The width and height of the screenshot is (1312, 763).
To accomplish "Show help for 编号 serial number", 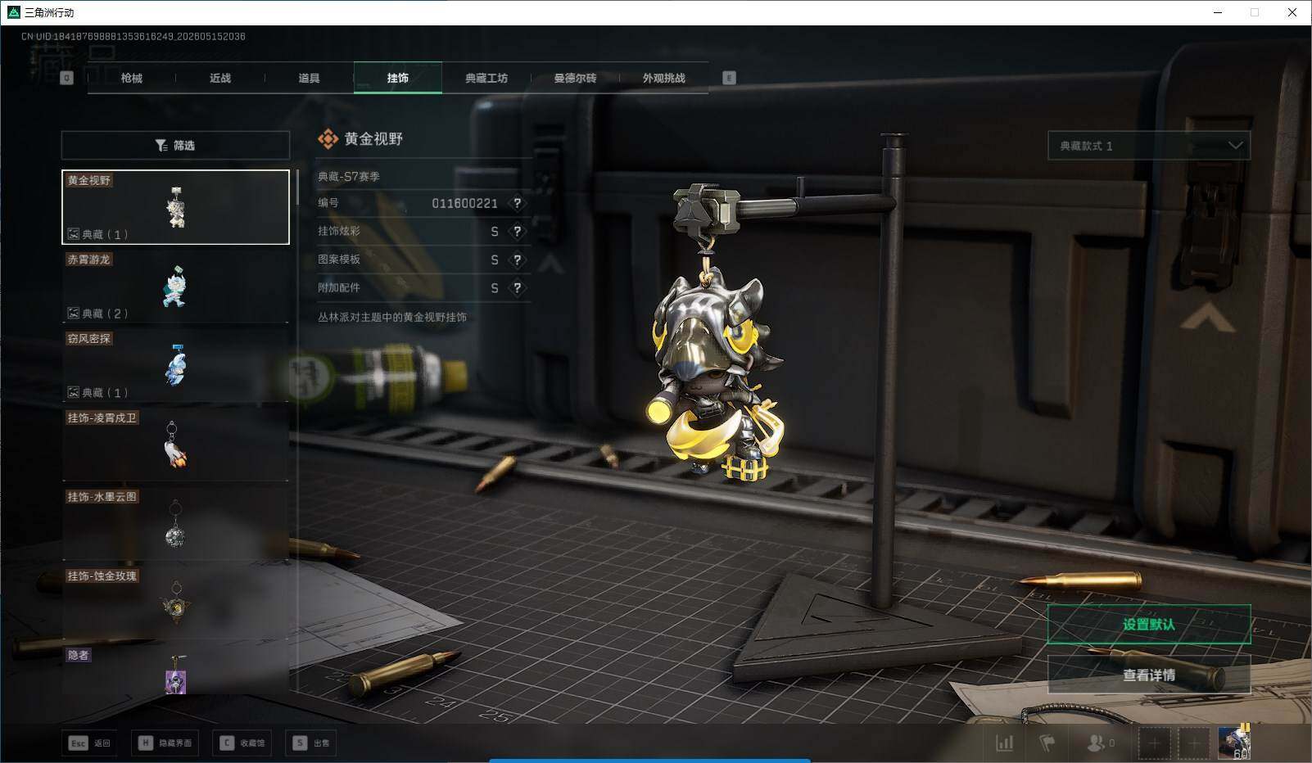I will point(517,203).
